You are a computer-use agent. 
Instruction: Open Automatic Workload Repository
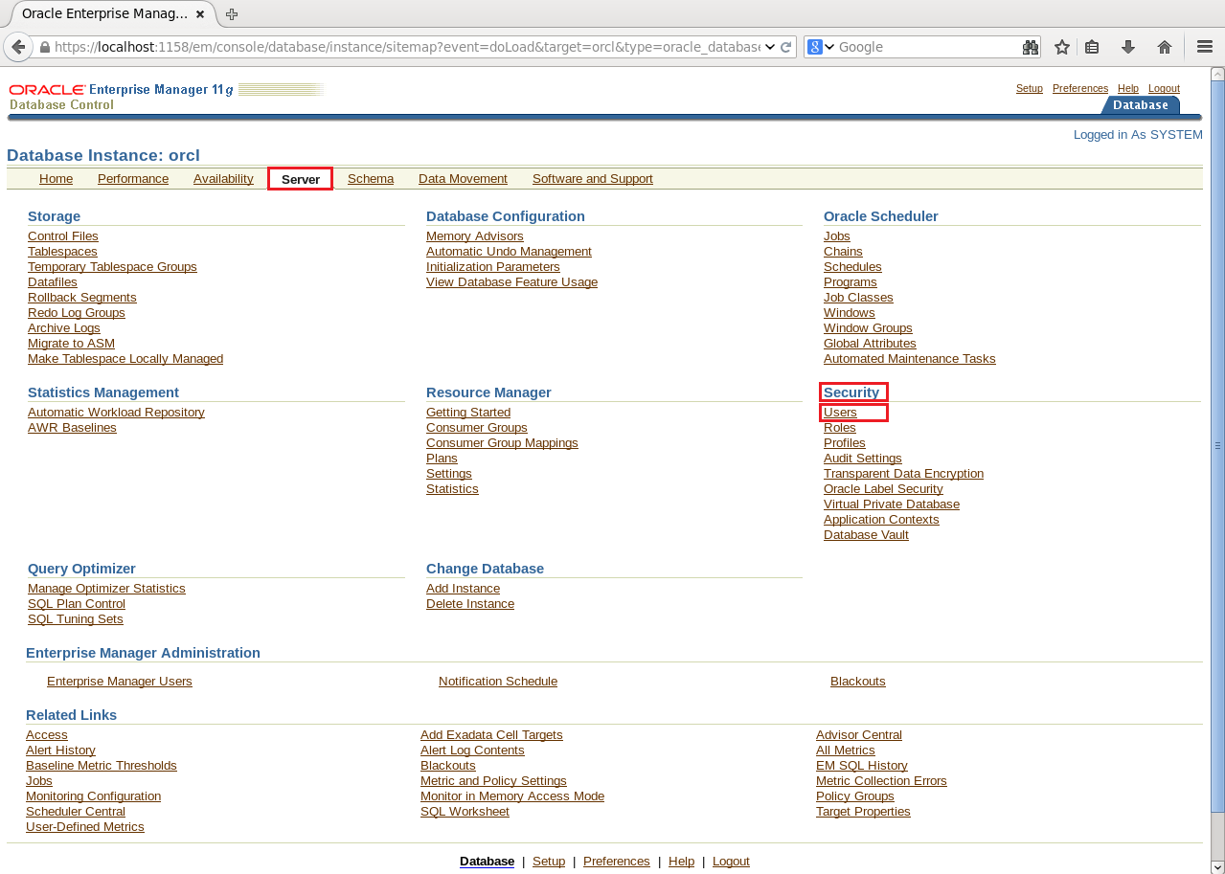[x=116, y=413]
